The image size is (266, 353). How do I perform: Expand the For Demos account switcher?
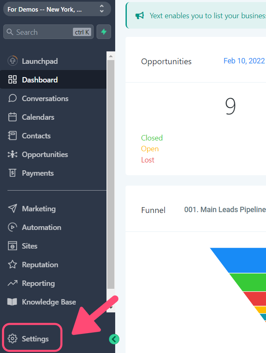click(57, 9)
